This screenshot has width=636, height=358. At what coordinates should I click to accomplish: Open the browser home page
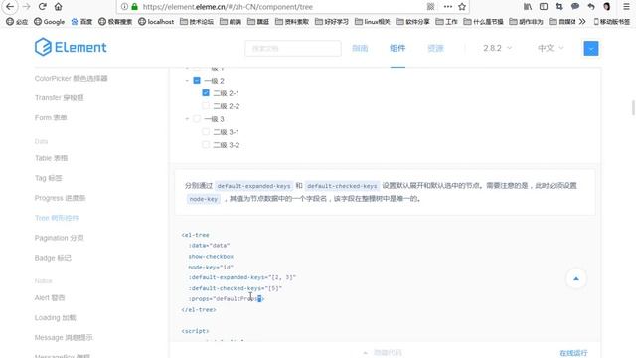58,7
